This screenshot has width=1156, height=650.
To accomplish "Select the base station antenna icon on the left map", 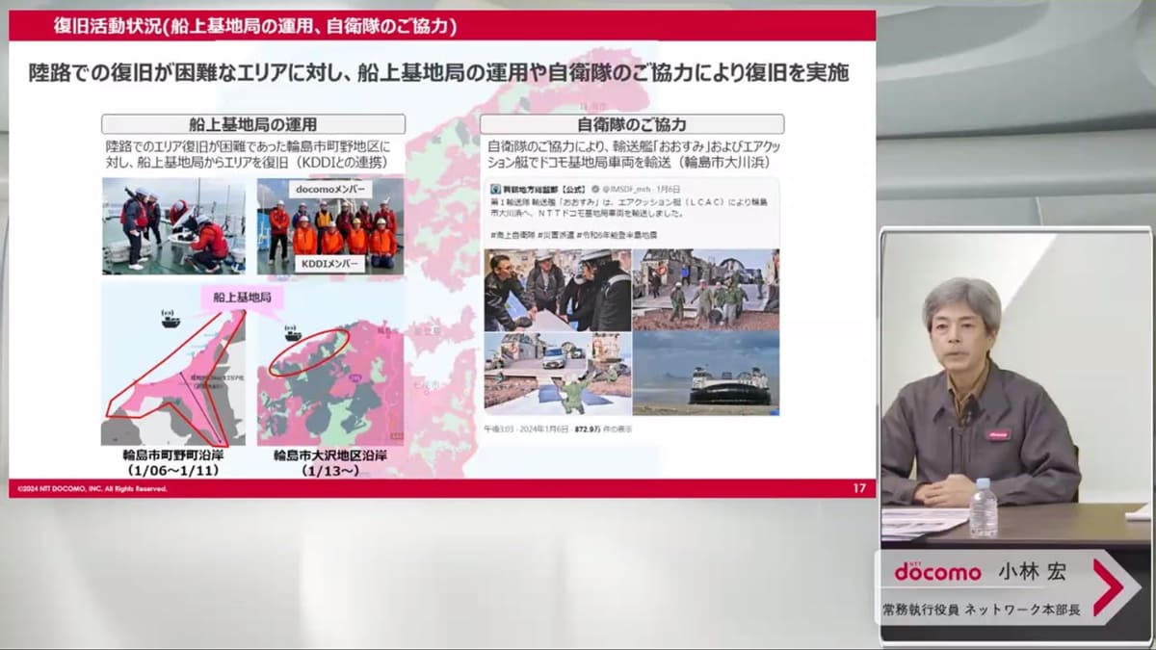I will tap(168, 312).
